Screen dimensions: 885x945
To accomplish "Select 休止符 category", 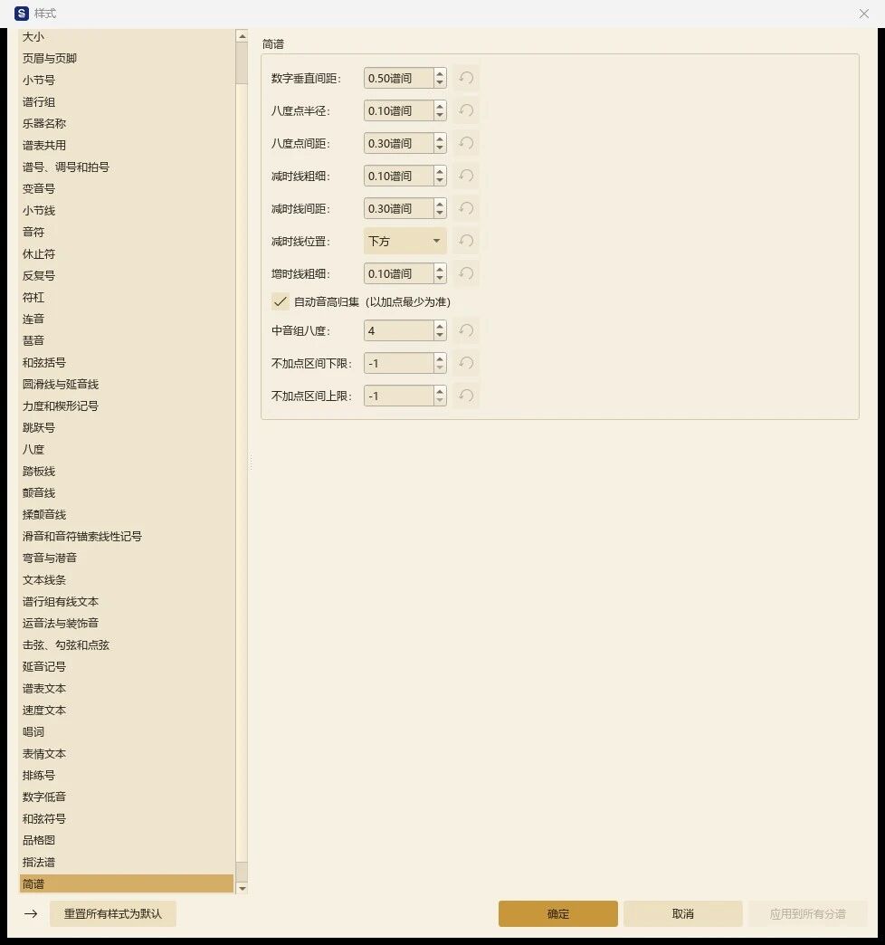I will click(x=127, y=253).
